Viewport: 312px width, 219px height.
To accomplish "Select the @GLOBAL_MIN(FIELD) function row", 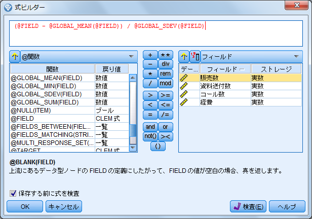I will [x=69, y=86].
